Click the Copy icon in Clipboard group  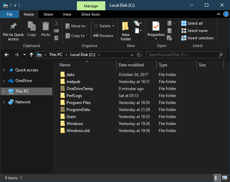coord(31,26)
